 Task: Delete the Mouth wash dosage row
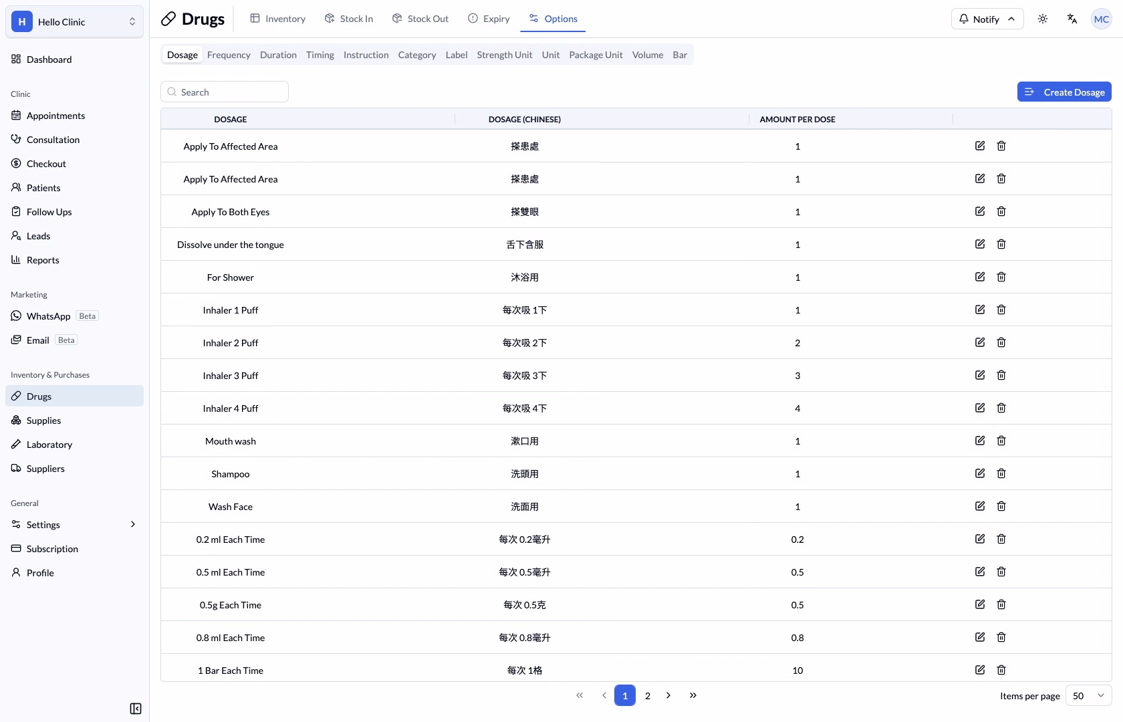click(x=1001, y=441)
